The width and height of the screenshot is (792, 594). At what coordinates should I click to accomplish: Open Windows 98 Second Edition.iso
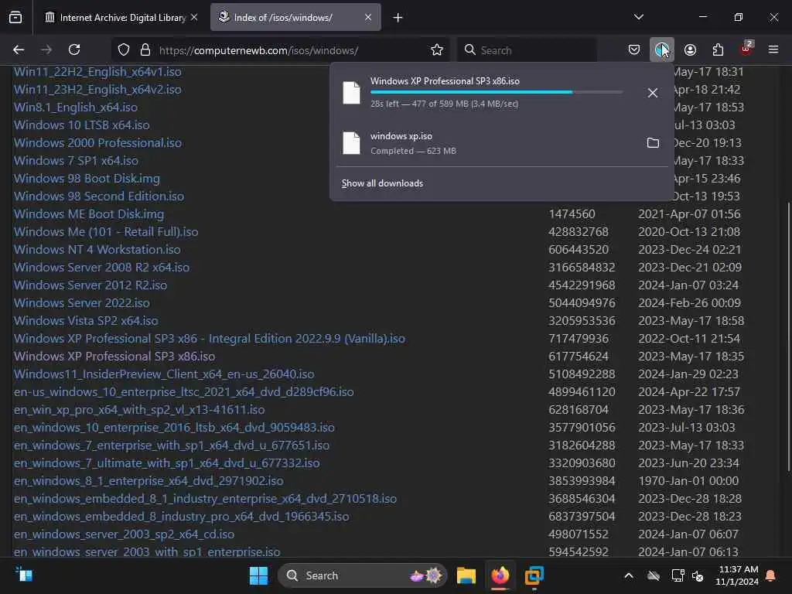(x=99, y=196)
